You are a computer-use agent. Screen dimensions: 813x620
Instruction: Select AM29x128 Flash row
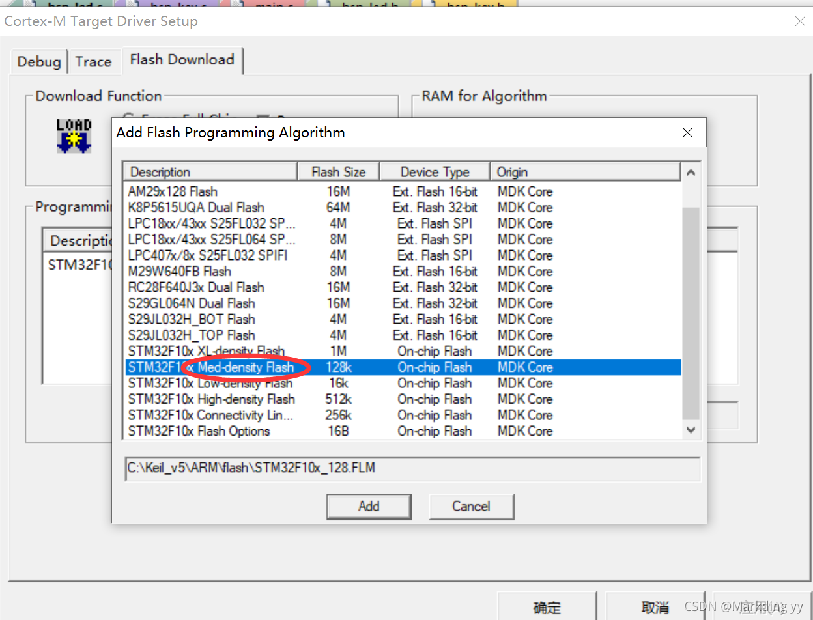pos(403,191)
